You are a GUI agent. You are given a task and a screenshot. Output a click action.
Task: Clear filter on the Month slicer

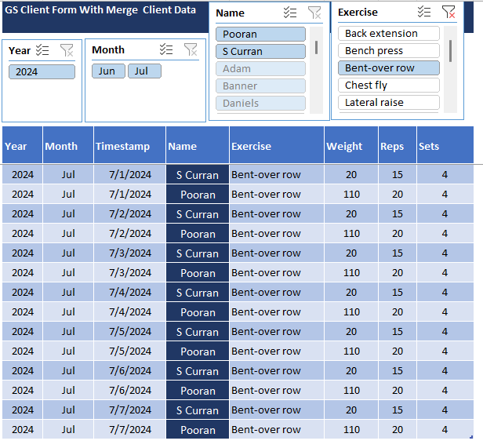[x=191, y=49]
